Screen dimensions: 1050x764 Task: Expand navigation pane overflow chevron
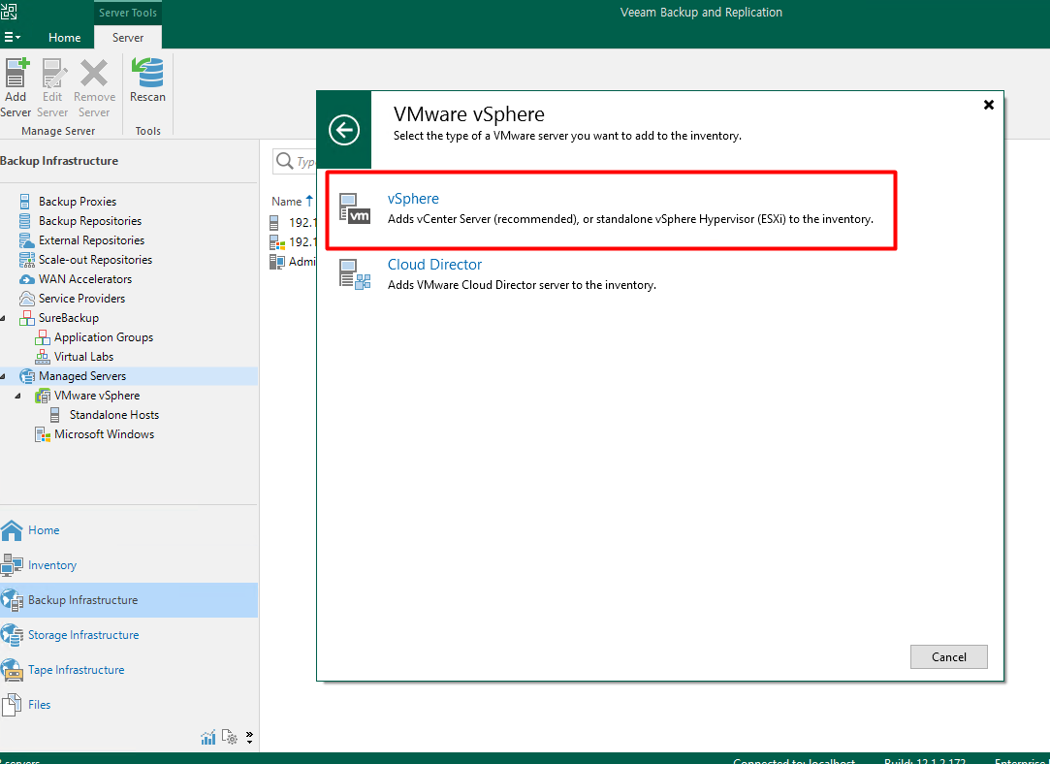(250, 738)
